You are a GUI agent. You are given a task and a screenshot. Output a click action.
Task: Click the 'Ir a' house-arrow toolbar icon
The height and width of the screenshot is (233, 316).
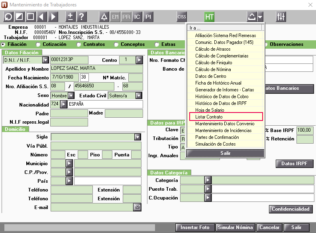tap(252, 17)
